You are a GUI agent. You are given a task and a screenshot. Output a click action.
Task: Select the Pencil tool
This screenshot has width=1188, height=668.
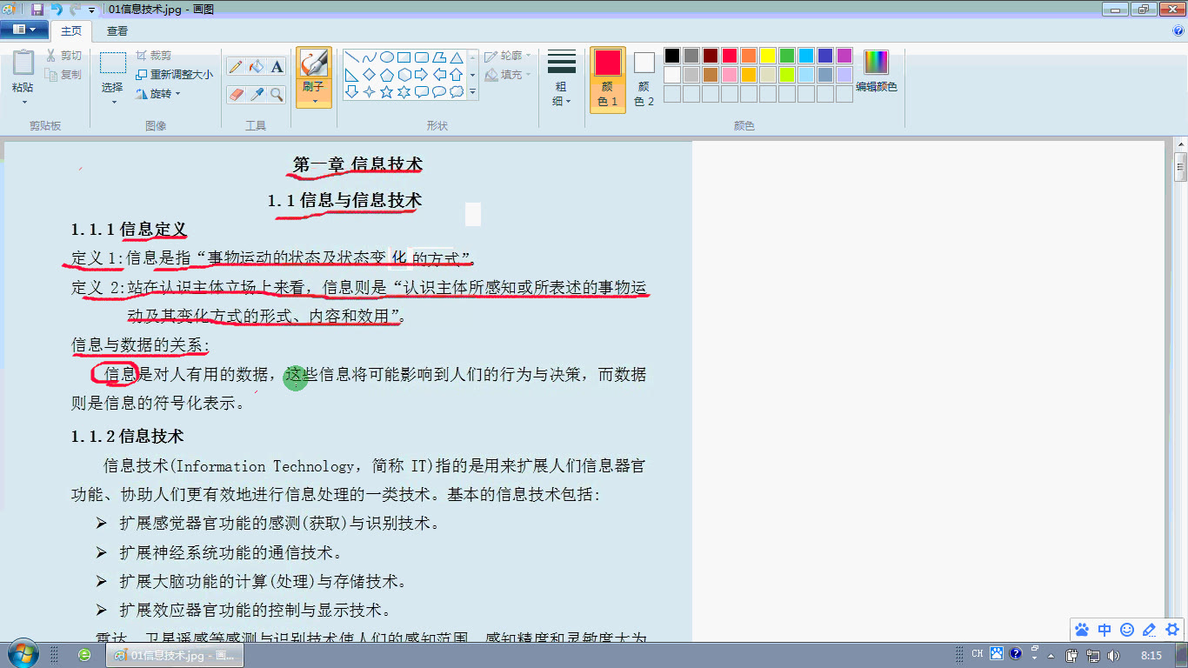click(236, 67)
